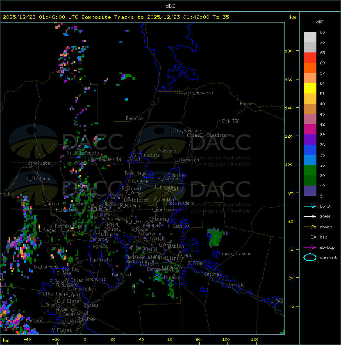Click the 'La_Carrera' place label

[46, 267]
